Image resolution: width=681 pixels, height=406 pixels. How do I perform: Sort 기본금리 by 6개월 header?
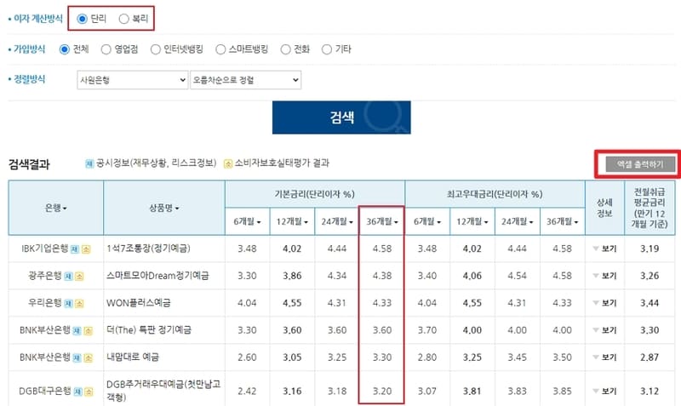coord(247,221)
